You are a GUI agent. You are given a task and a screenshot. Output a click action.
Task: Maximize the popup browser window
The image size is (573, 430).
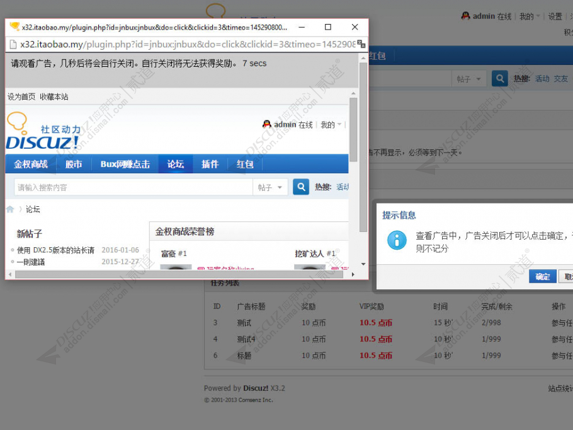point(328,27)
